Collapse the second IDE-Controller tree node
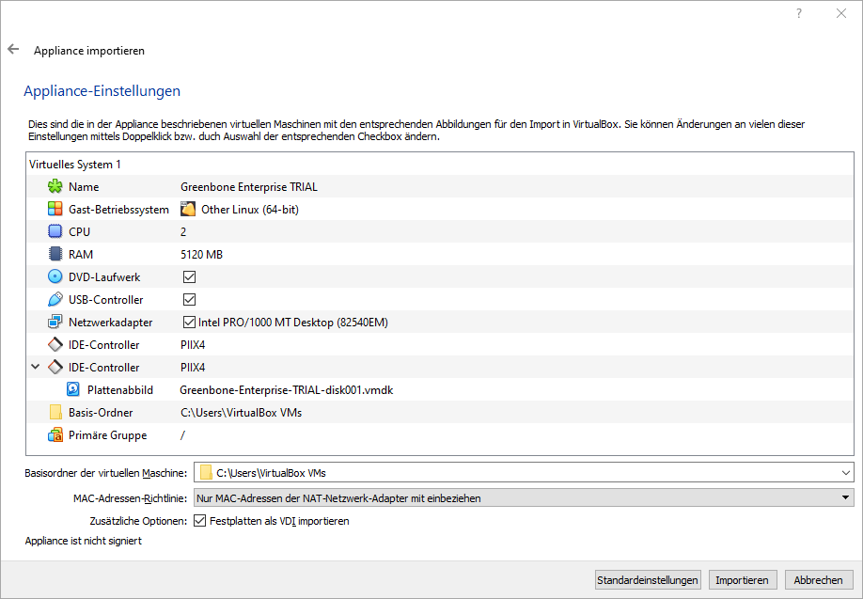This screenshot has width=863, height=599. pyautogui.click(x=36, y=367)
